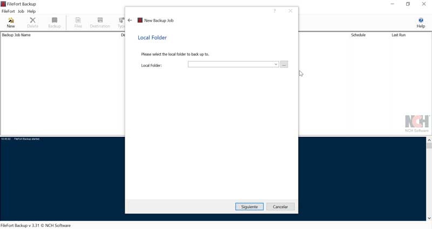Minimize the FileFort Backup window
The width and height of the screenshot is (432, 229).
coord(393,4)
